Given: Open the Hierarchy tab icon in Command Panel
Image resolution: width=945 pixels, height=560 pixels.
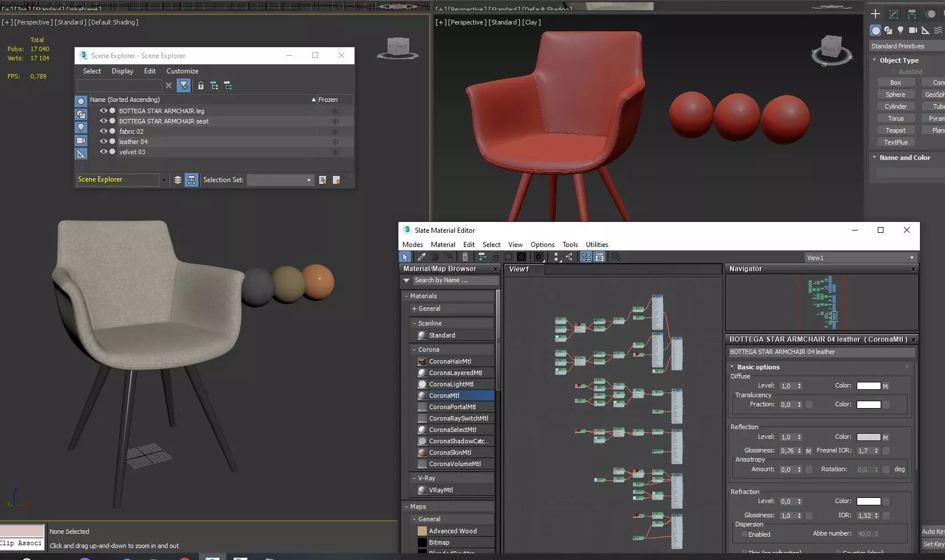Looking at the screenshot, I should point(912,14).
